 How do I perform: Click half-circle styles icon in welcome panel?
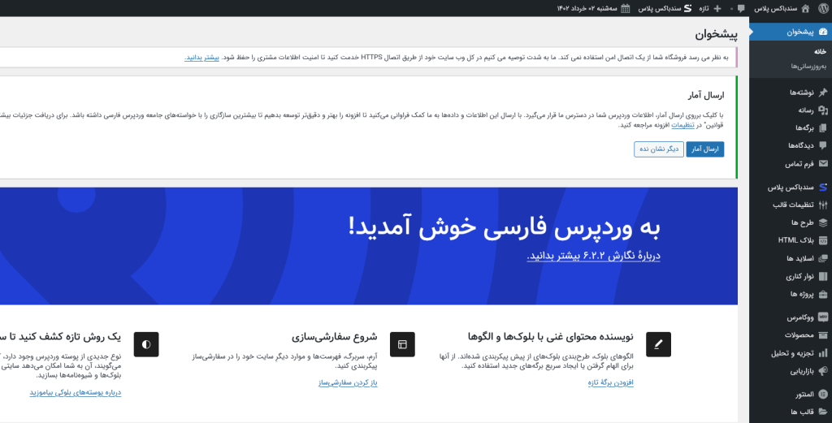click(146, 344)
